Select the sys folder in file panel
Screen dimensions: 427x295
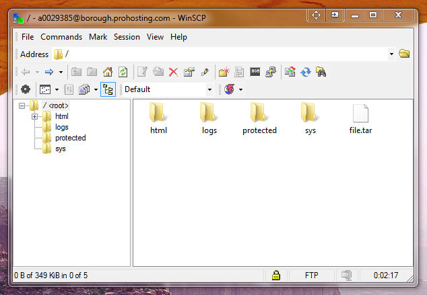[x=310, y=118]
